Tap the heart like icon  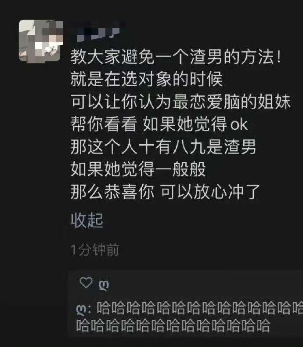click(x=86, y=283)
